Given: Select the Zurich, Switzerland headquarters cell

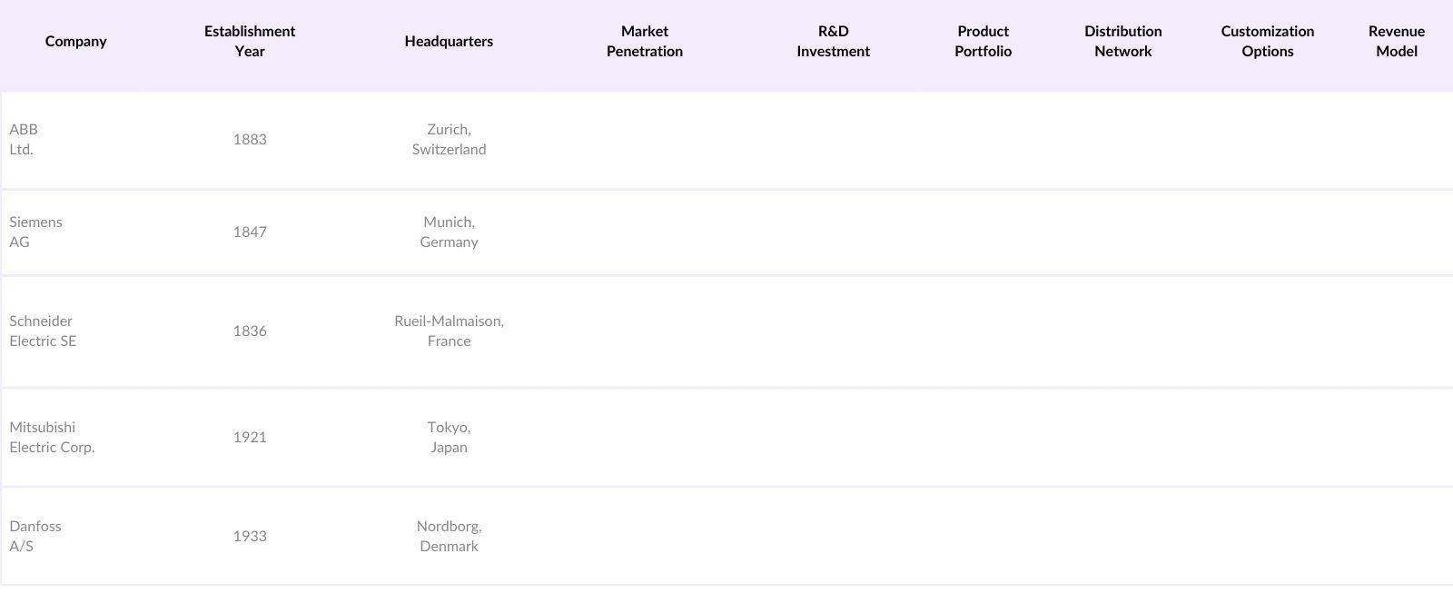Looking at the screenshot, I should [449, 139].
